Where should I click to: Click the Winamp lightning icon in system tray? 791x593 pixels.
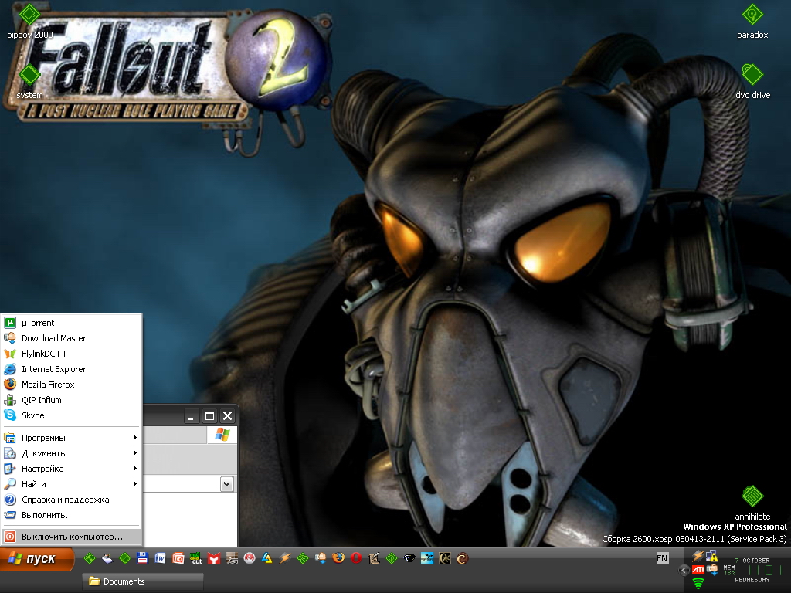(x=698, y=556)
